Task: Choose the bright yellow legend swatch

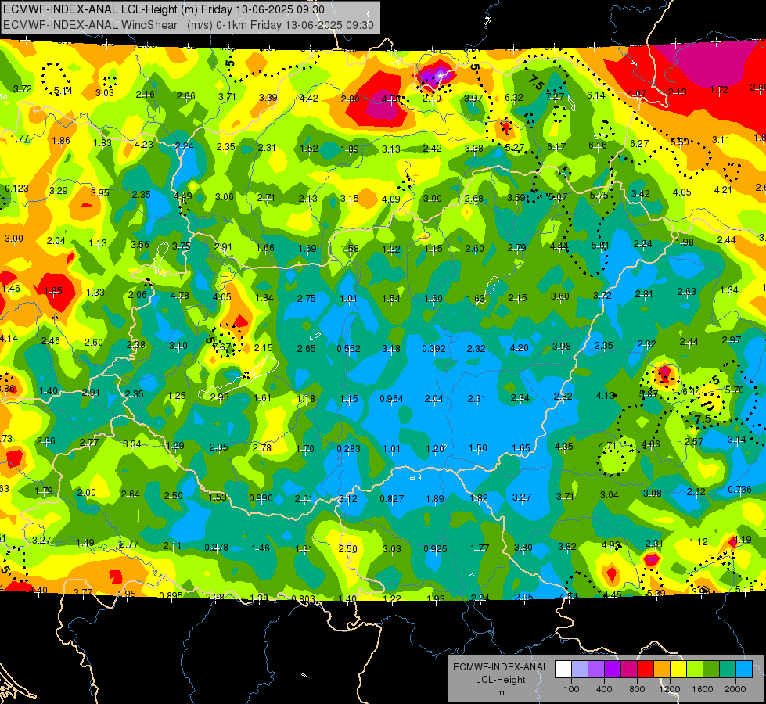Action: click(678, 670)
